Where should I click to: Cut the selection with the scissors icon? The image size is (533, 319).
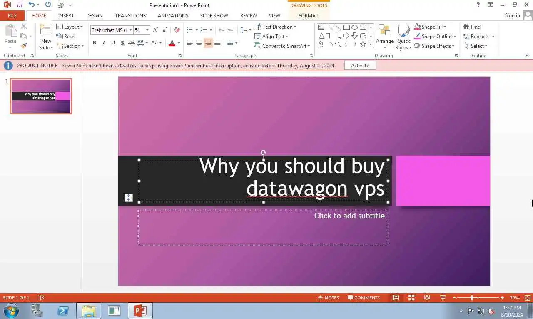click(24, 27)
